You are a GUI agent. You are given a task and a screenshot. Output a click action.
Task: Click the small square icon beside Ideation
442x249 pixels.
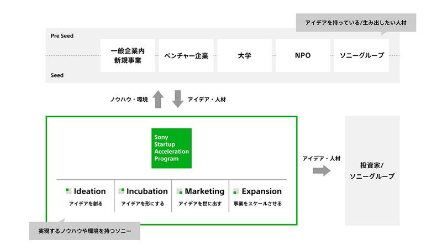[68, 191]
